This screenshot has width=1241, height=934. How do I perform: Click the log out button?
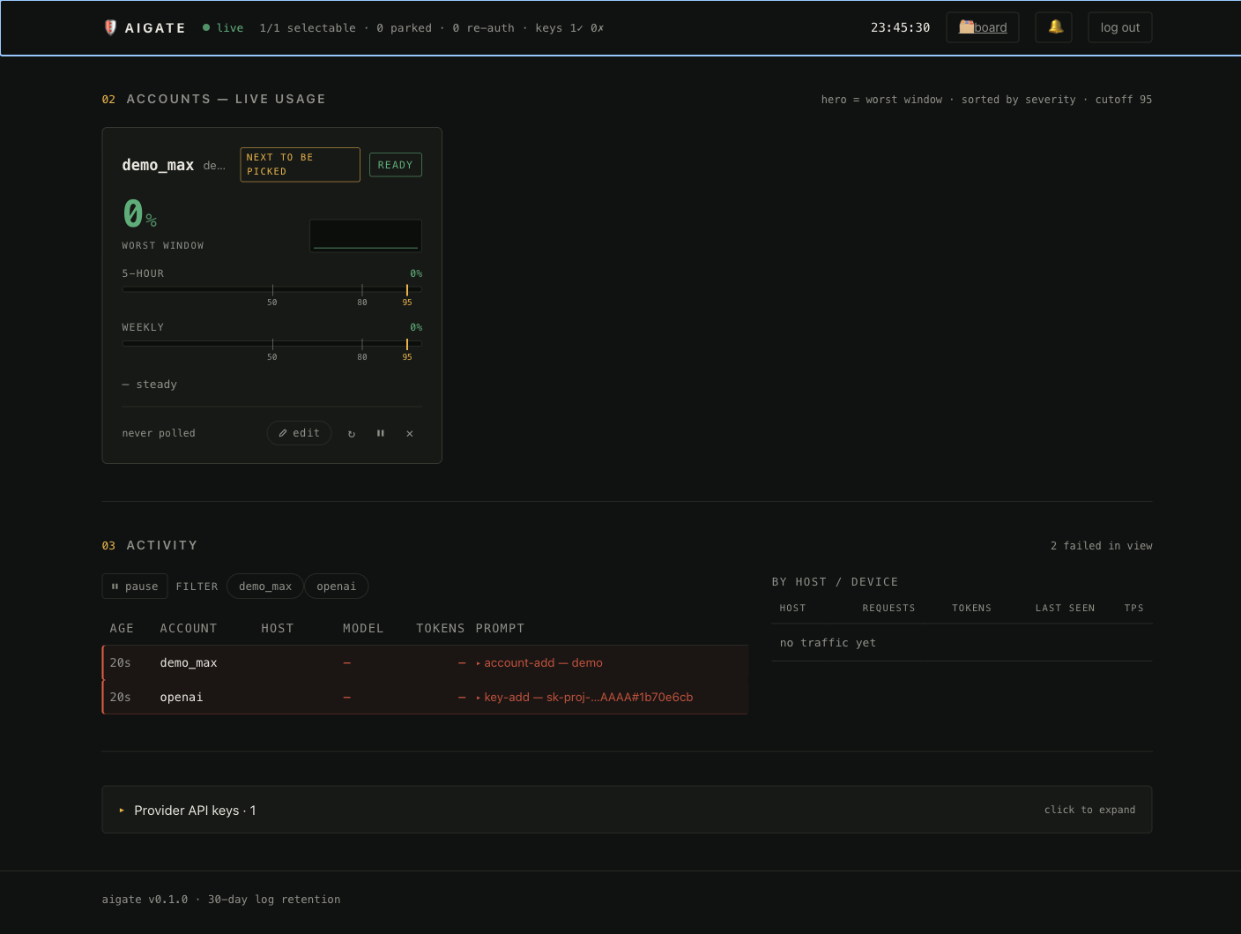[1119, 27]
